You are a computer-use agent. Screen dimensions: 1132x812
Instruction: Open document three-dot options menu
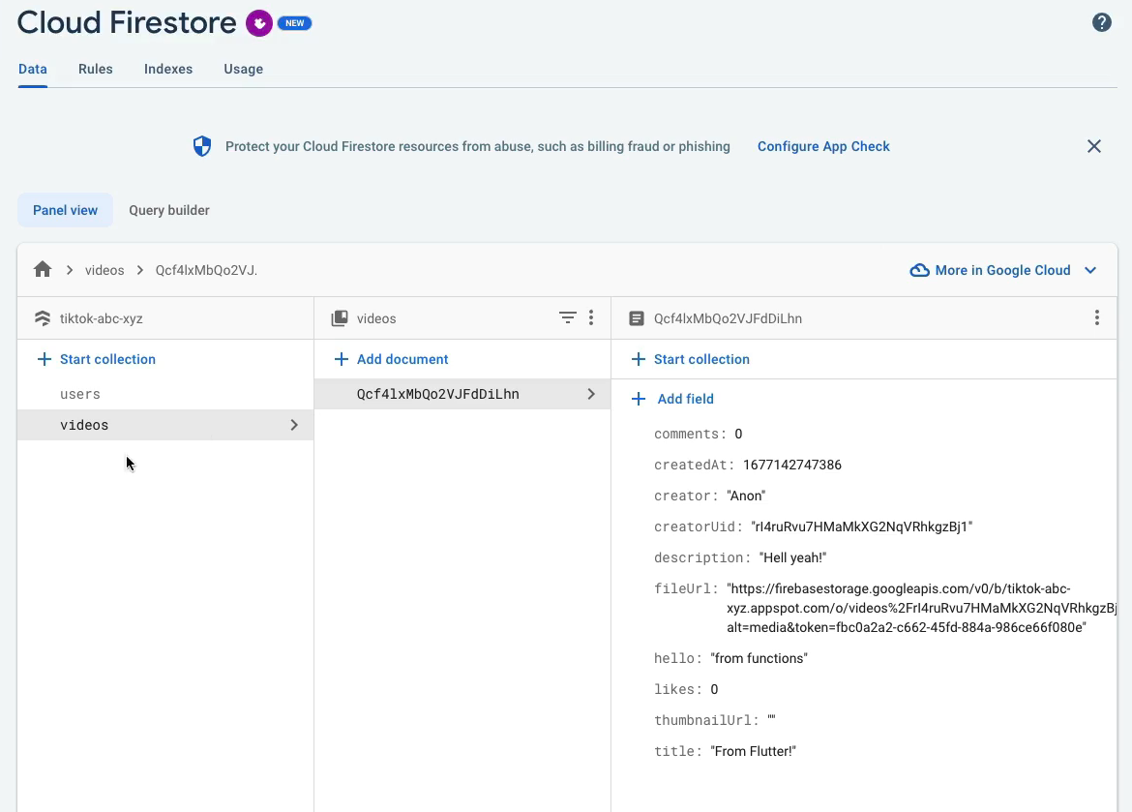pos(1096,317)
